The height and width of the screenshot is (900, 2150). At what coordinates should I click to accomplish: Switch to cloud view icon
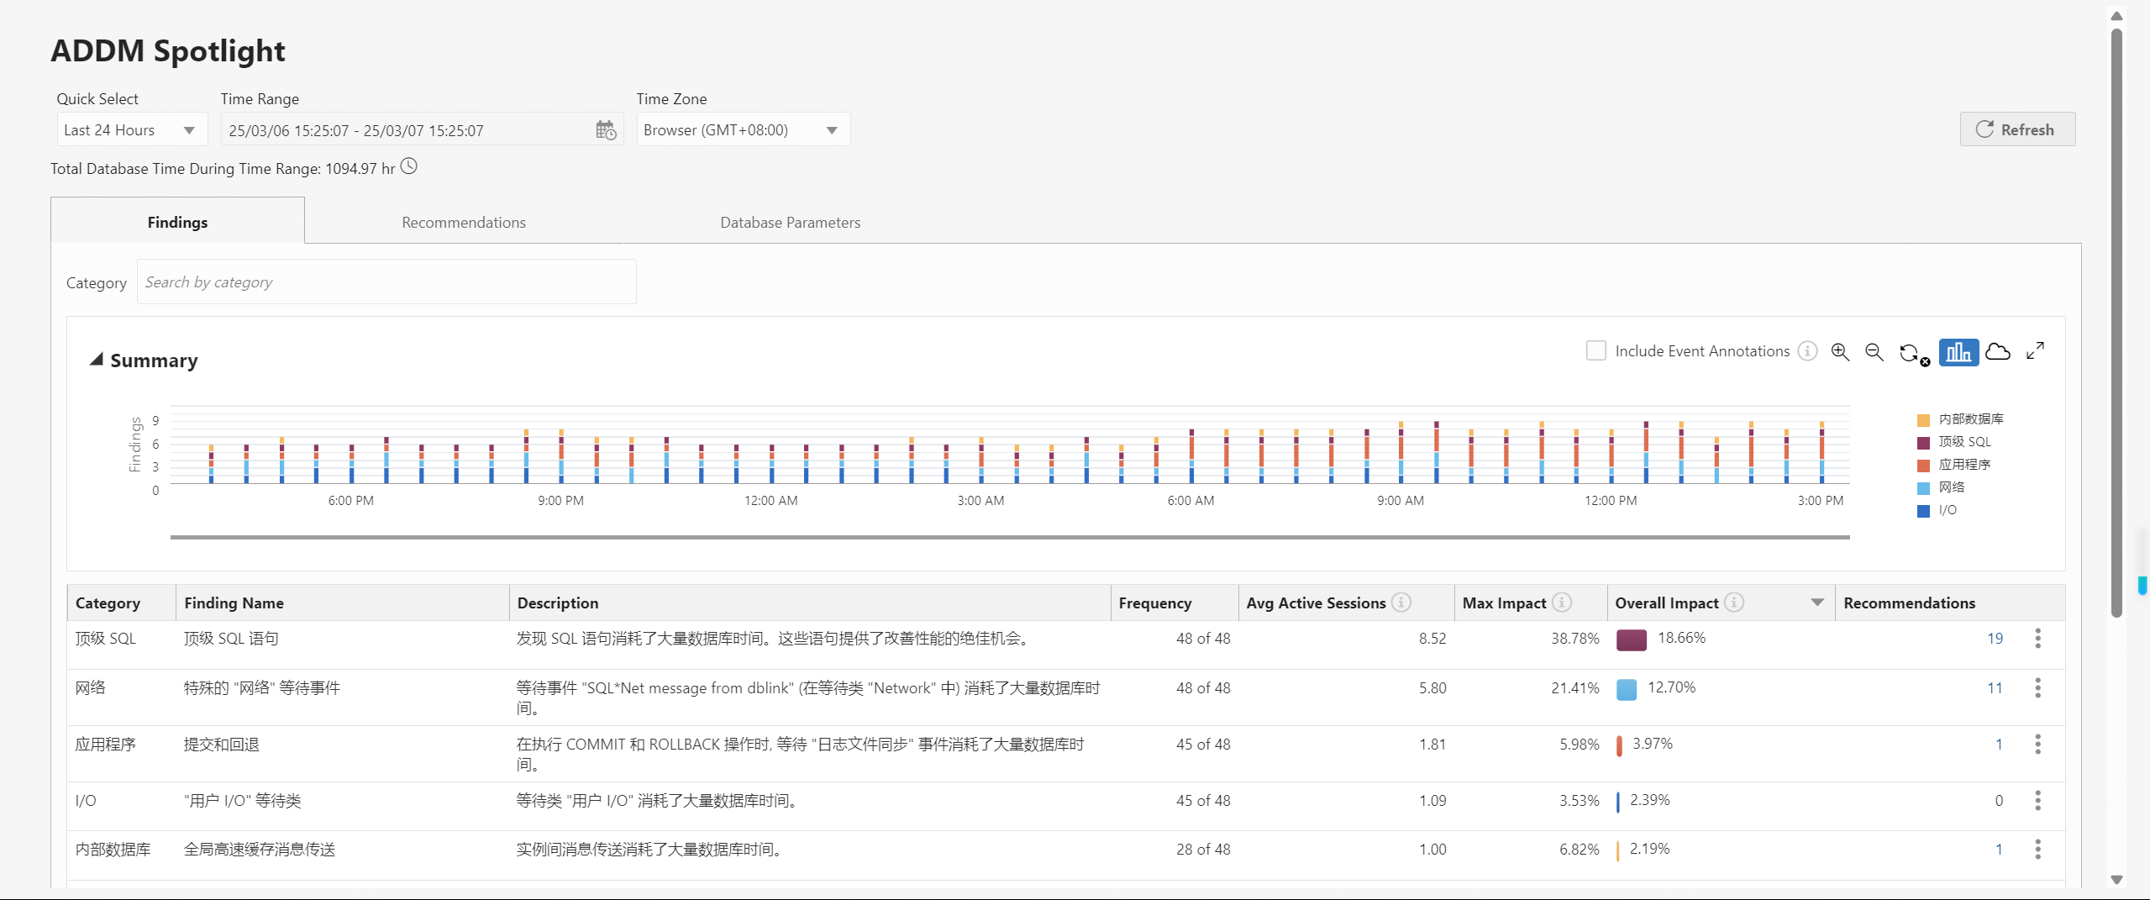point(1998,352)
